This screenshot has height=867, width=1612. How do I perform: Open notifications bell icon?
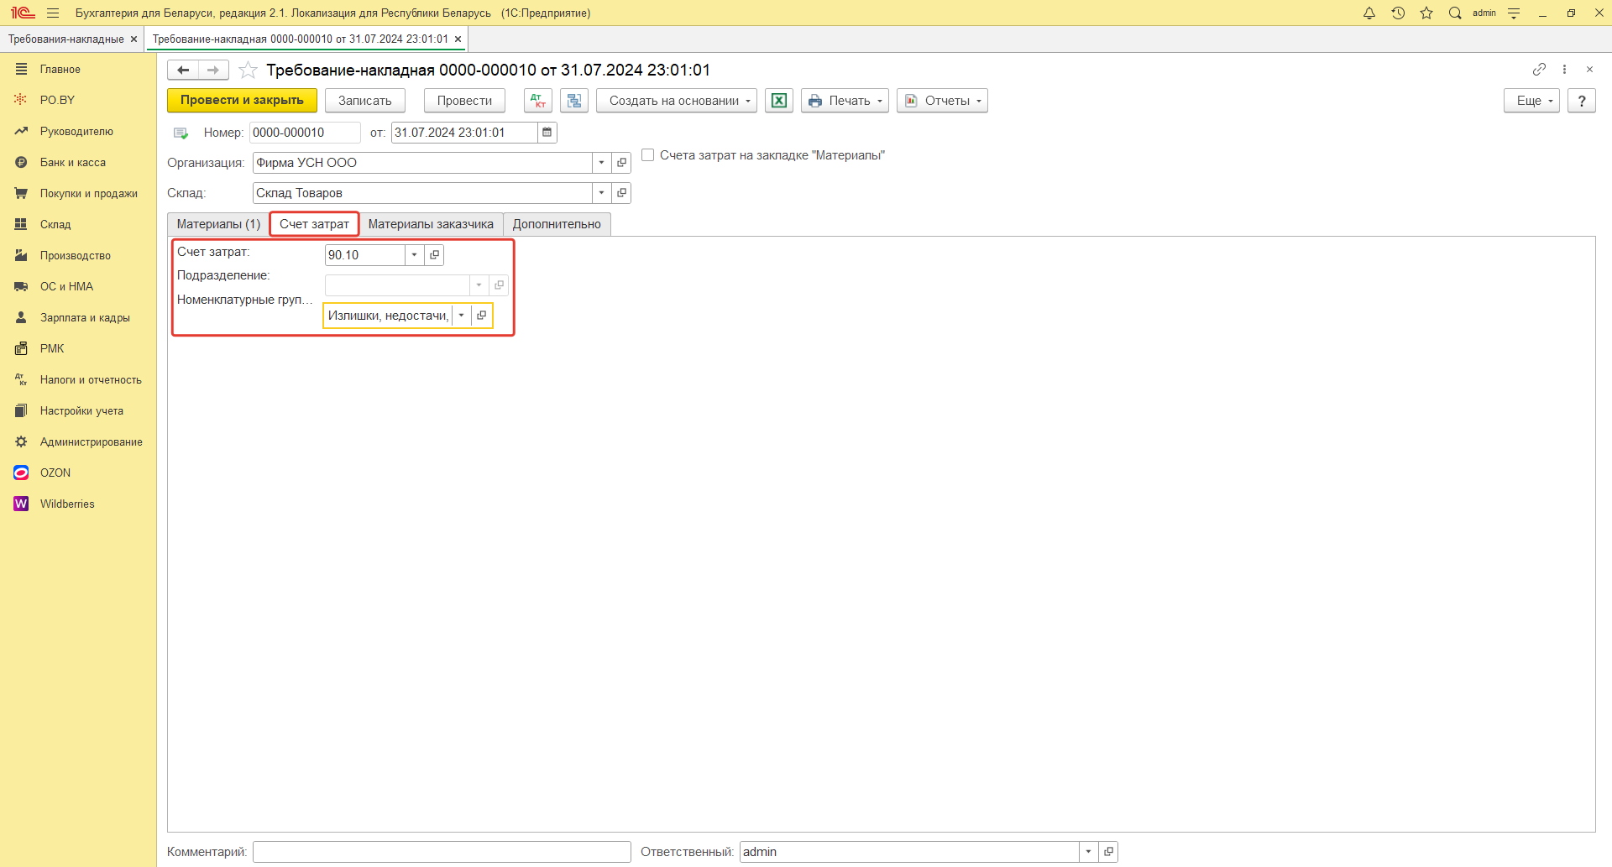pyautogui.click(x=1369, y=13)
